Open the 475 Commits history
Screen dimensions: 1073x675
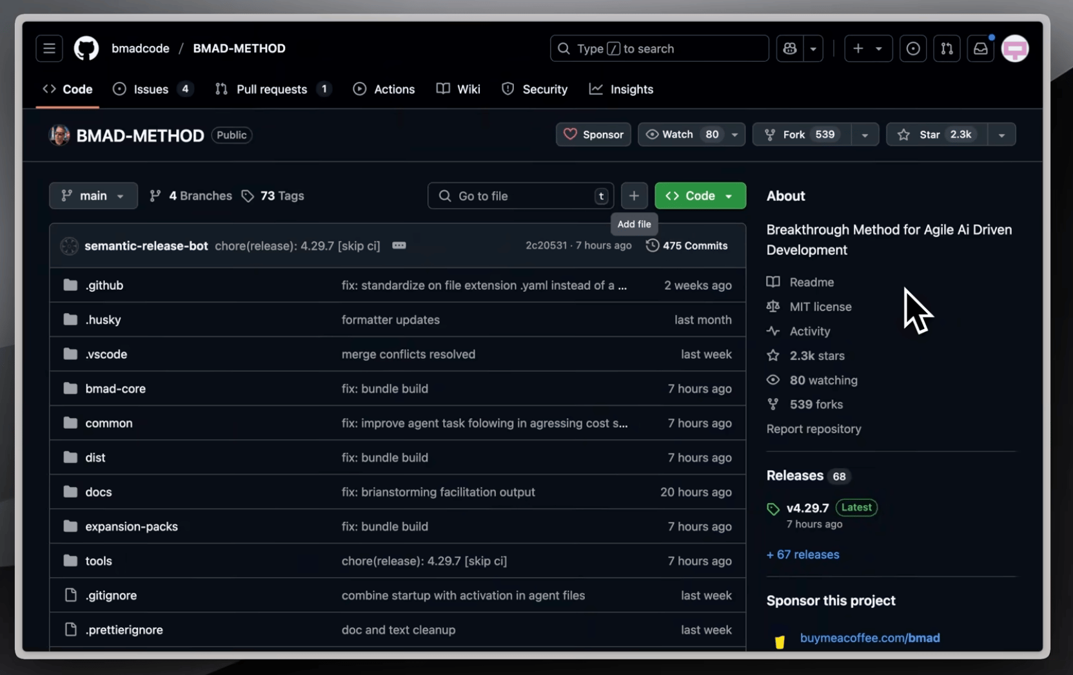click(687, 245)
